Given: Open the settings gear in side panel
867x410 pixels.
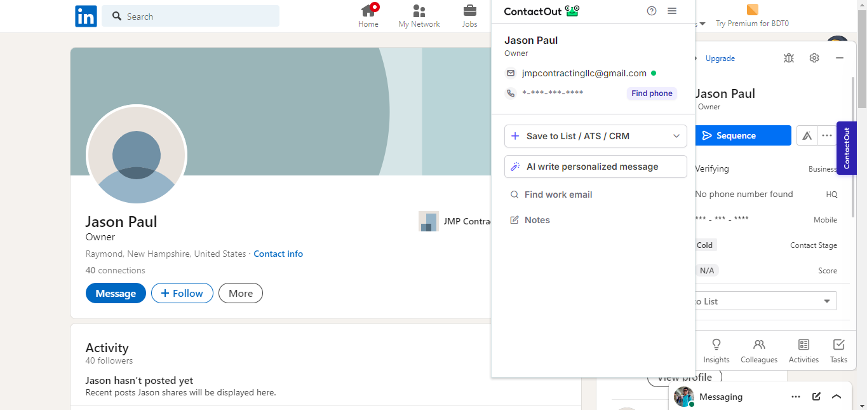Looking at the screenshot, I should (814, 58).
